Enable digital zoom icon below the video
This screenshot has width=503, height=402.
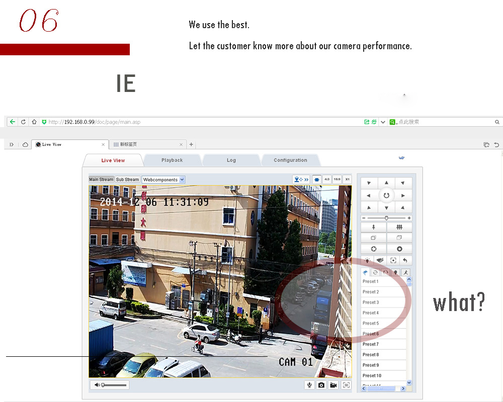[x=346, y=385]
